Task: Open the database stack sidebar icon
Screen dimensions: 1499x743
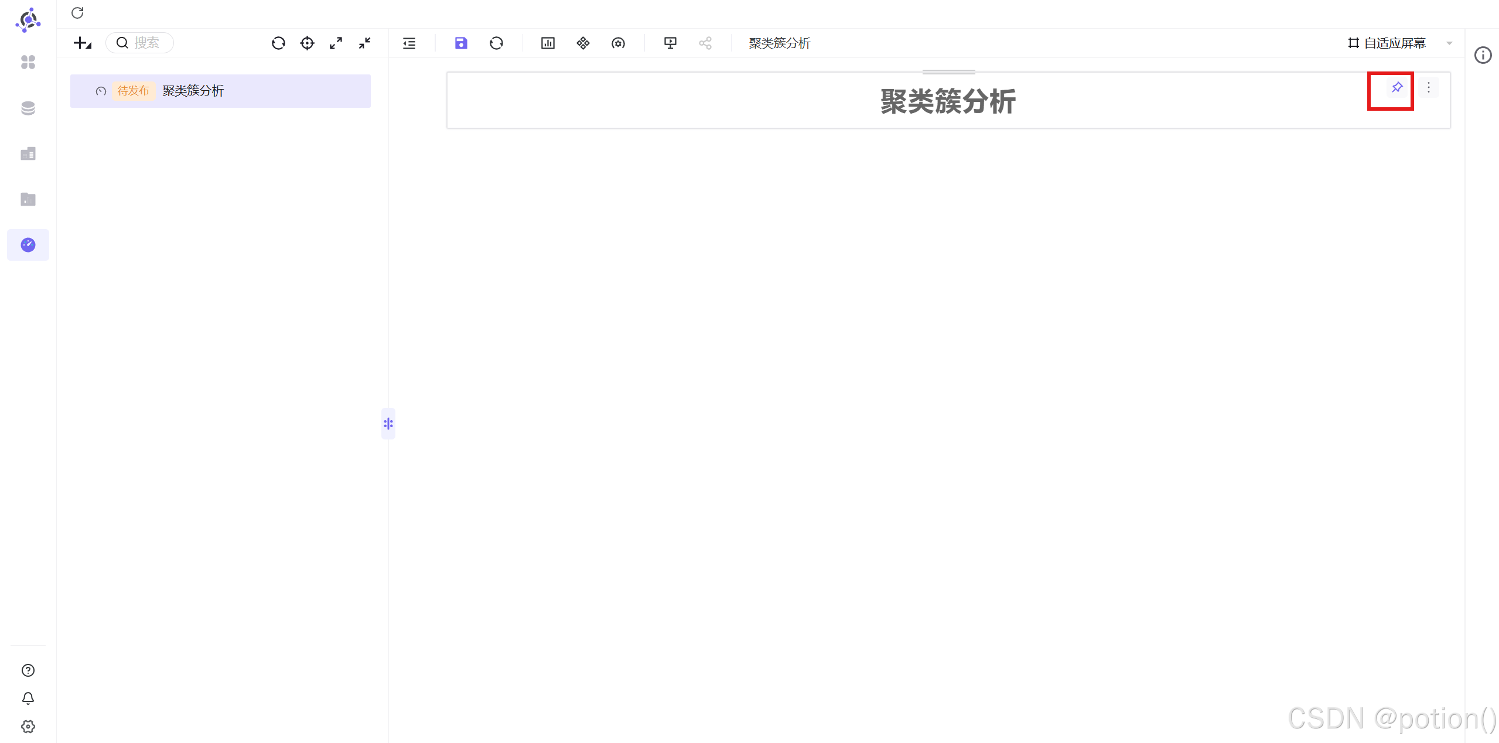Action: tap(28, 108)
